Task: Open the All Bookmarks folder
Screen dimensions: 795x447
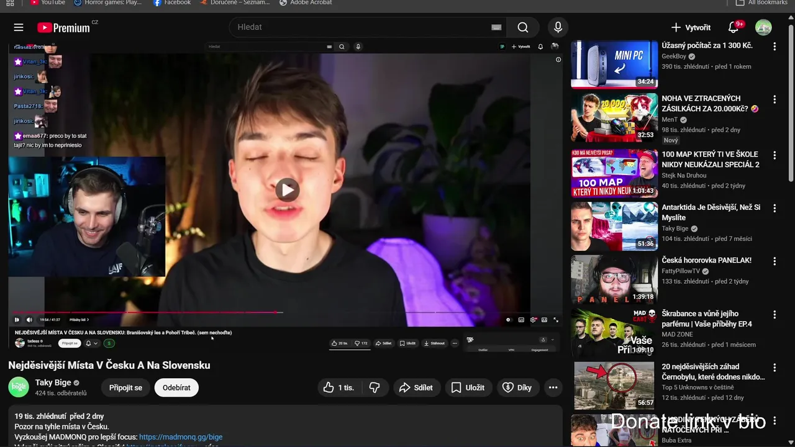Action: tap(761, 2)
